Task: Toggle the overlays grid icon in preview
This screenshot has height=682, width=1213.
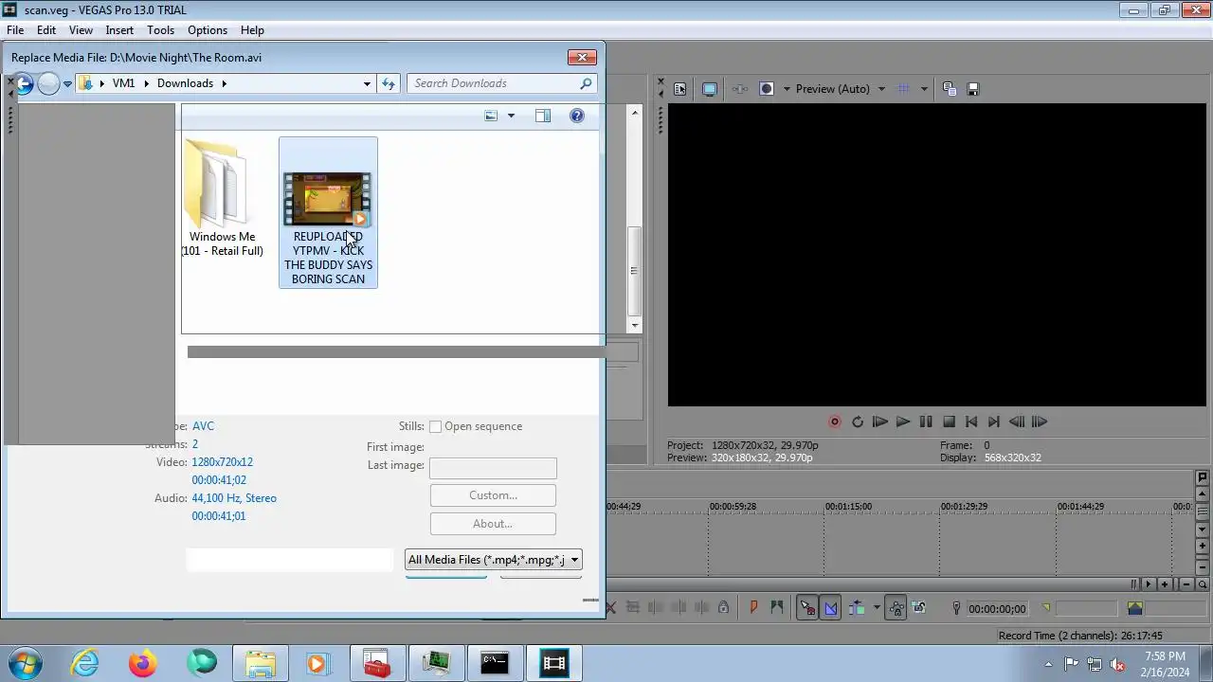Action: 903,89
